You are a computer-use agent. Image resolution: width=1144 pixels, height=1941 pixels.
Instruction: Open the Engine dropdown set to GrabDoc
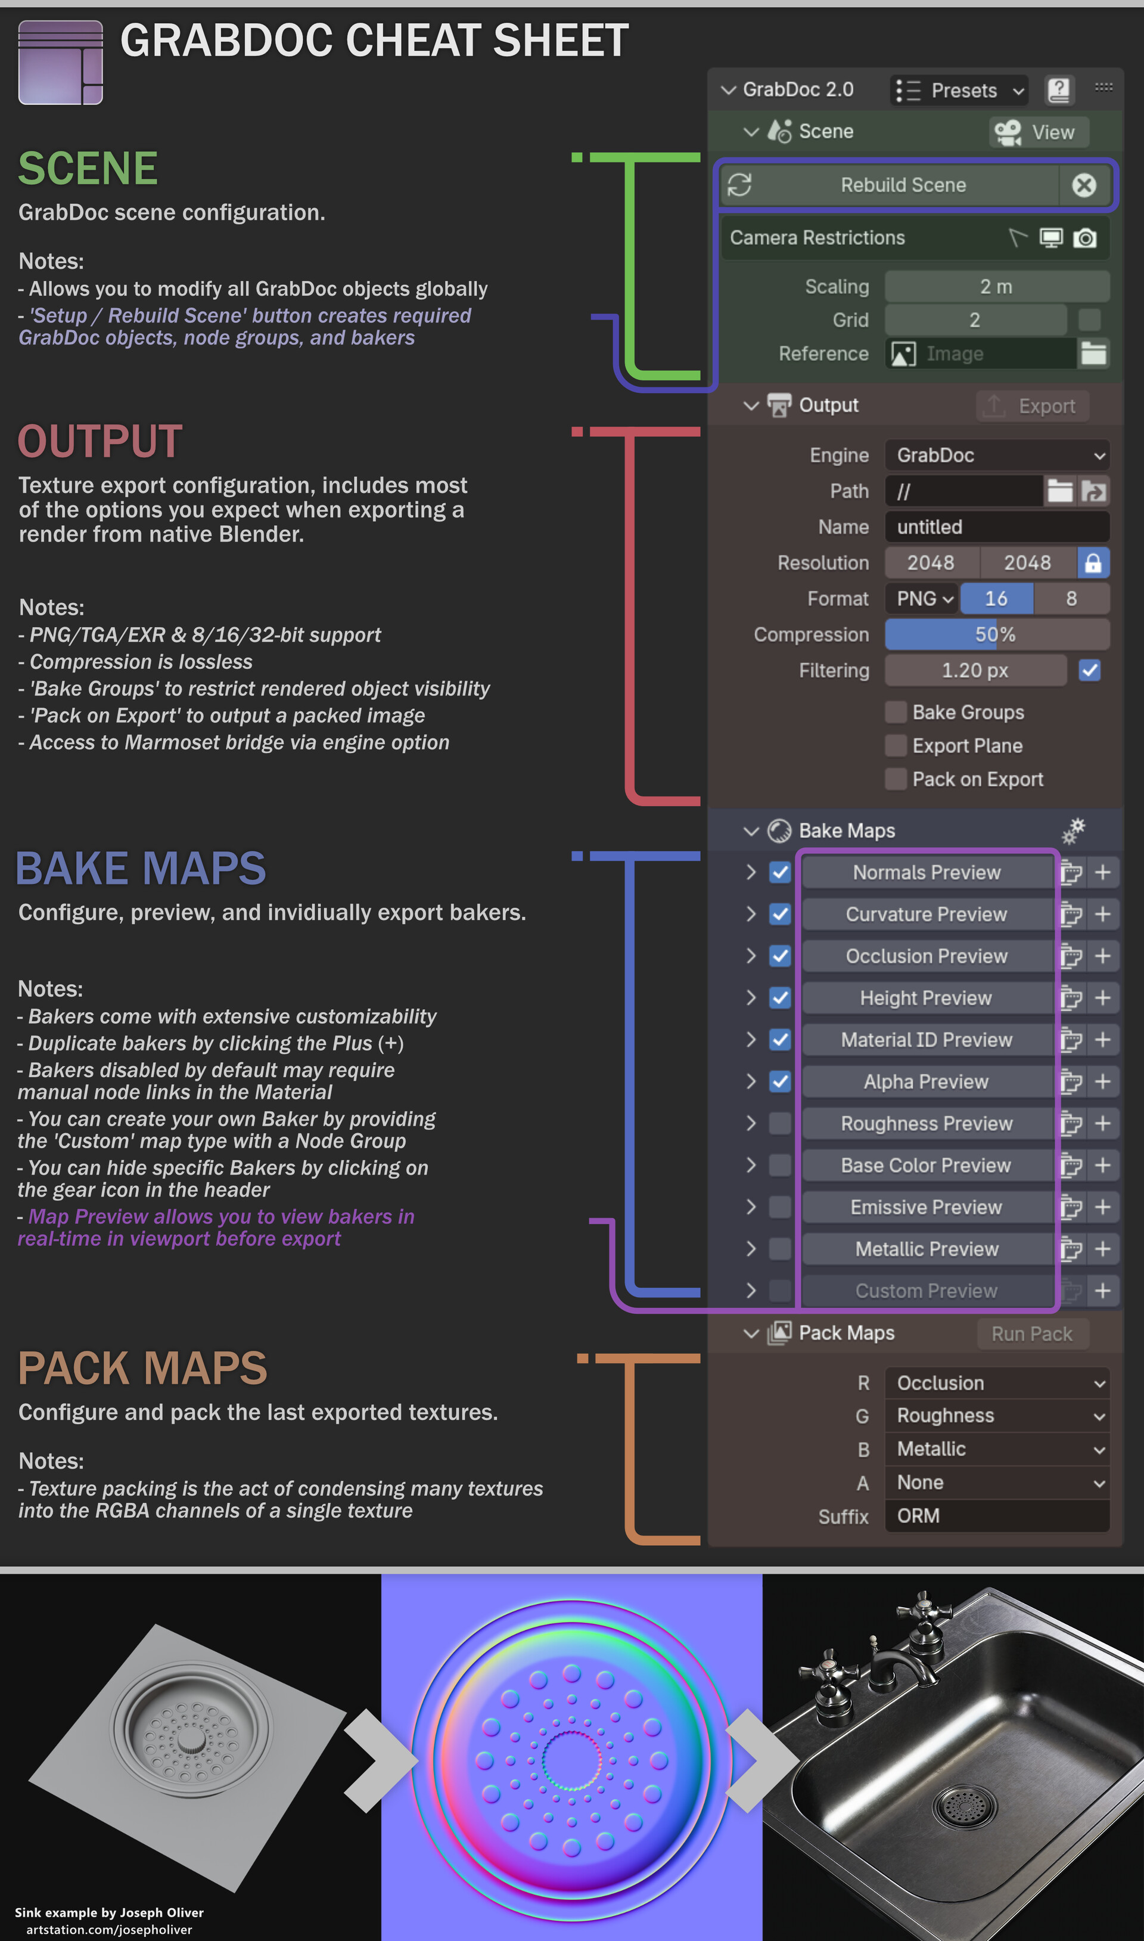pos(997,455)
